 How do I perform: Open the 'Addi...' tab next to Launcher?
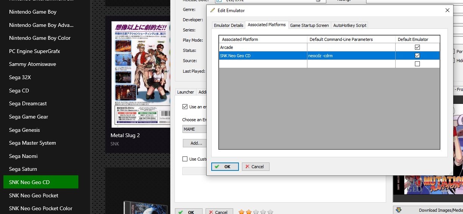coord(202,92)
